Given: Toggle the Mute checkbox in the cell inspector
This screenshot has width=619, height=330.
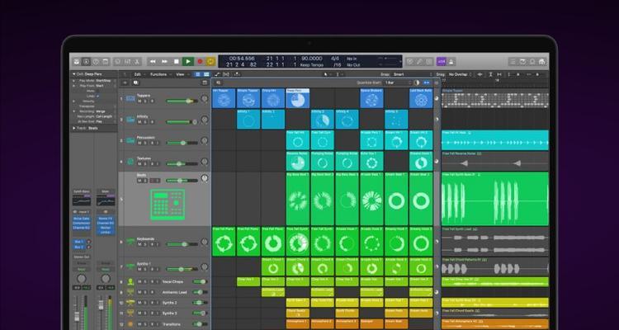Looking at the screenshot, I should coord(98,91).
